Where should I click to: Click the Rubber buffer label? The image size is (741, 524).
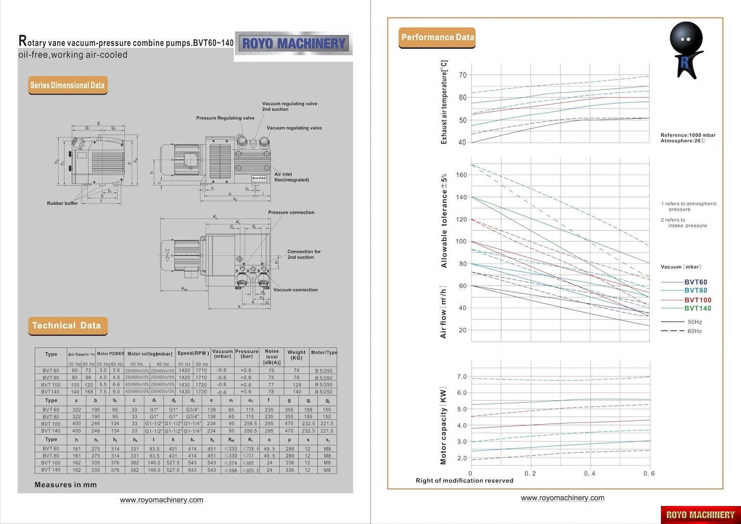(62, 203)
